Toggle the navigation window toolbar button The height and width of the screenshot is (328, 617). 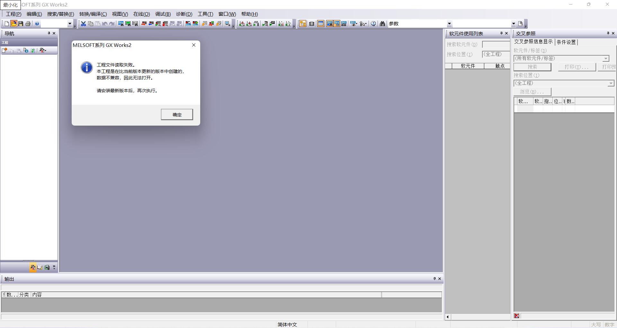pyautogui.click(x=302, y=24)
